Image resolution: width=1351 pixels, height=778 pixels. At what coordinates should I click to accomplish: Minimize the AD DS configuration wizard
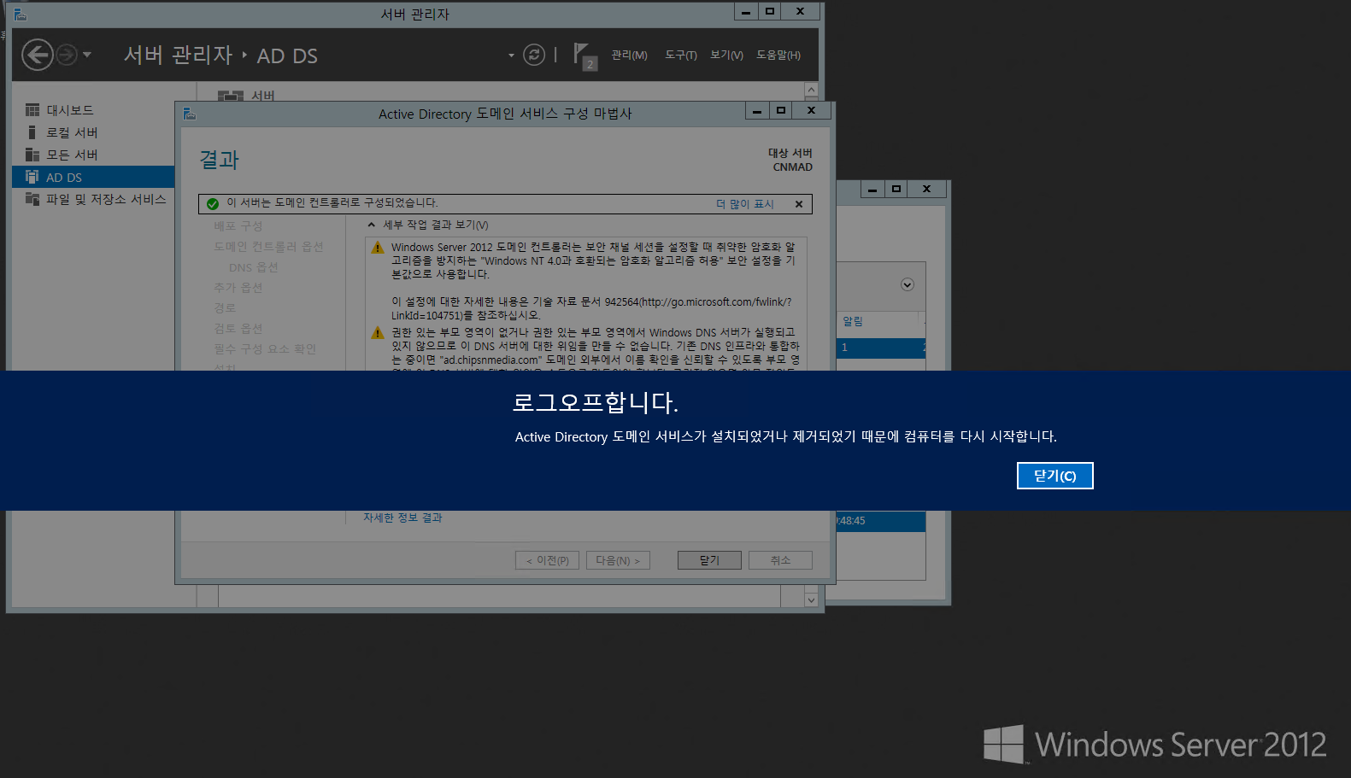tap(756, 111)
